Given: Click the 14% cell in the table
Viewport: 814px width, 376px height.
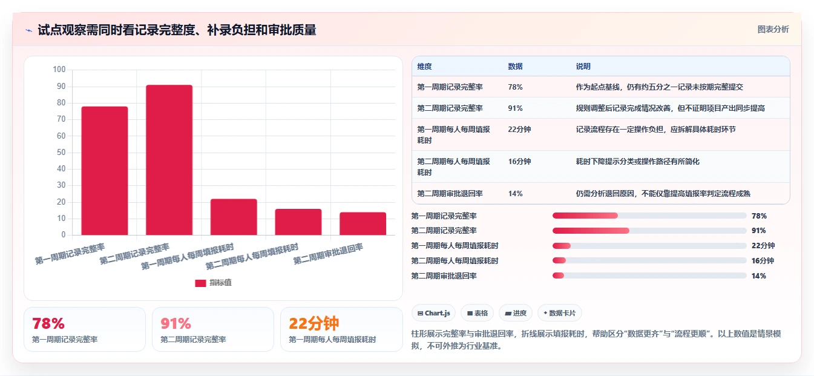Looking at the screenshot, I should (x=515, y=193).
